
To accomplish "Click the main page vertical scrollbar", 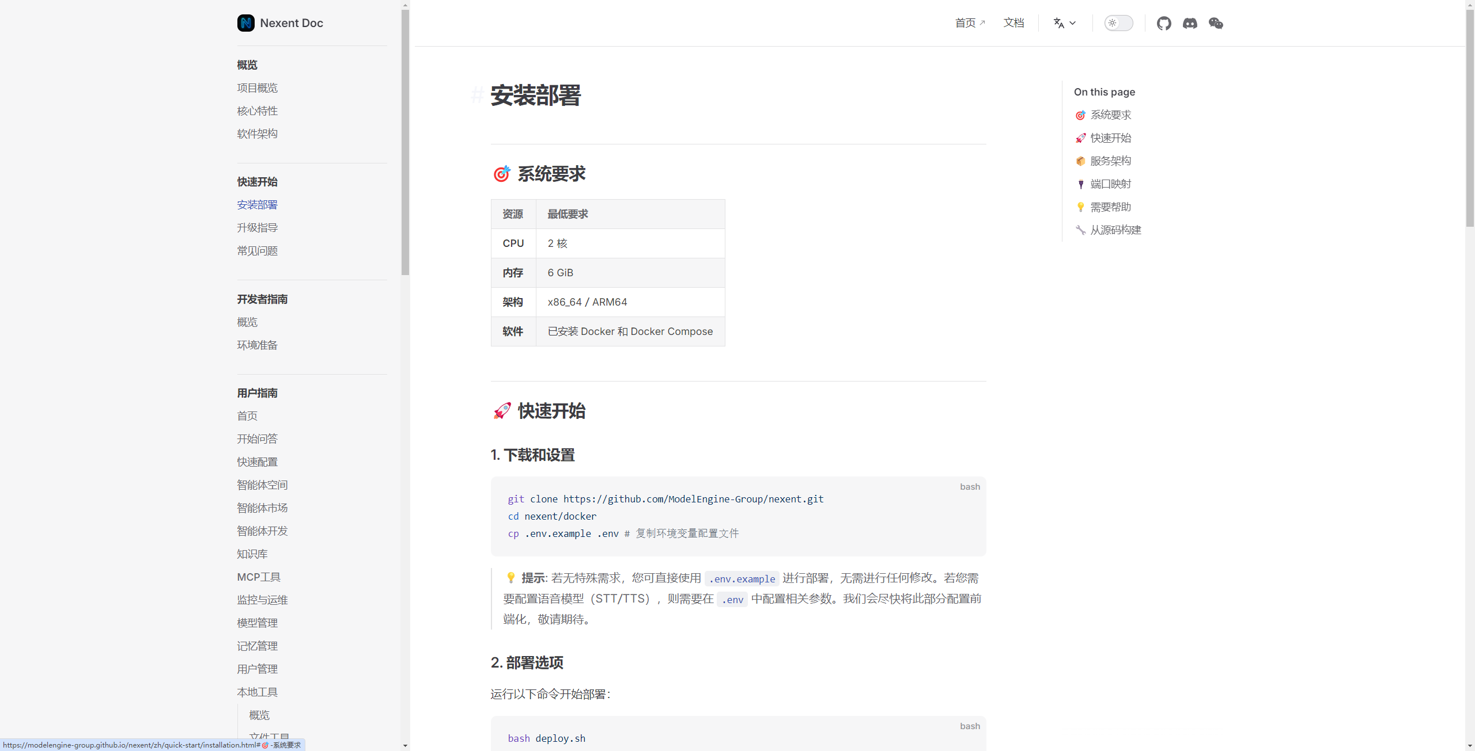I will pos(1470,115).
